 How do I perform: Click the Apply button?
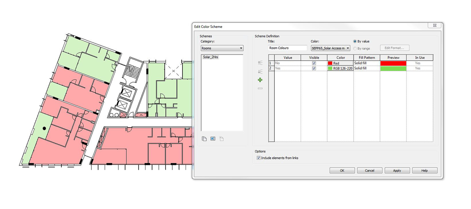(397, 171)
